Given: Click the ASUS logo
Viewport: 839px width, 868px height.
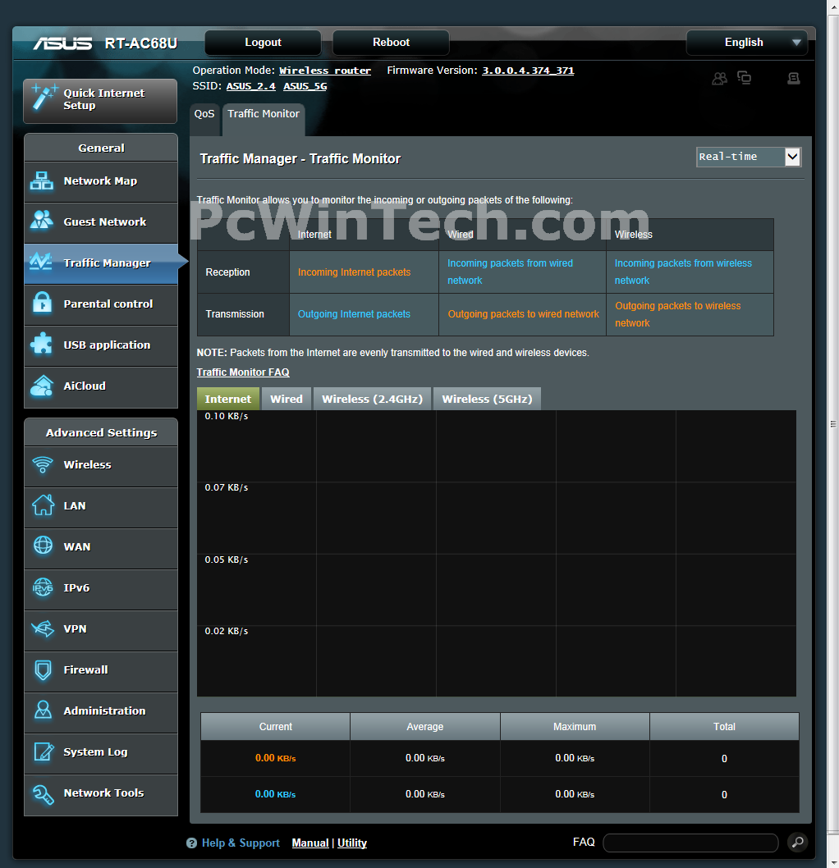Looking at the screenshot, I should pos(62,43).
